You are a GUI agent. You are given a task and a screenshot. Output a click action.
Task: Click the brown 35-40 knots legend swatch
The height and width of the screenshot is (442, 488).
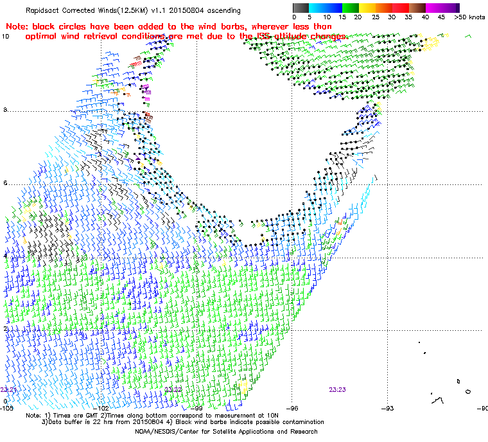coord(417,8)
